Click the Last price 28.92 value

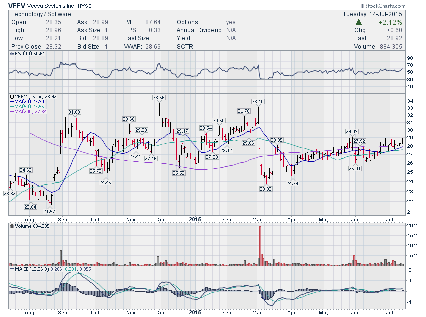coord(395,38)
